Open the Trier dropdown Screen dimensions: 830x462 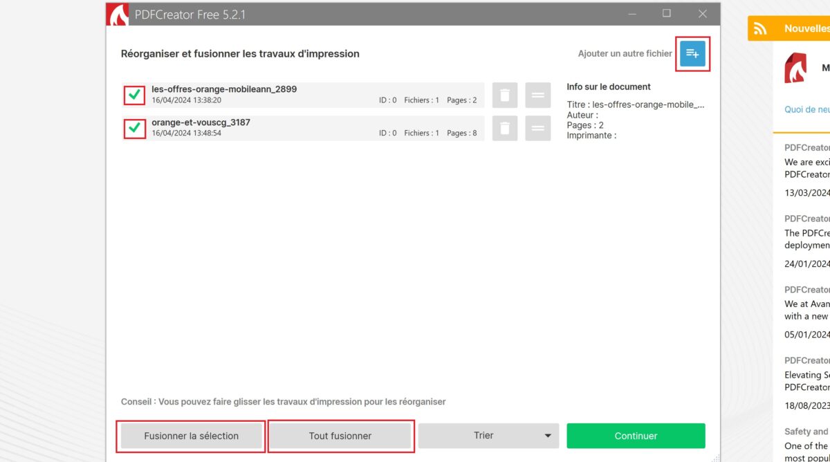point(489,436)
